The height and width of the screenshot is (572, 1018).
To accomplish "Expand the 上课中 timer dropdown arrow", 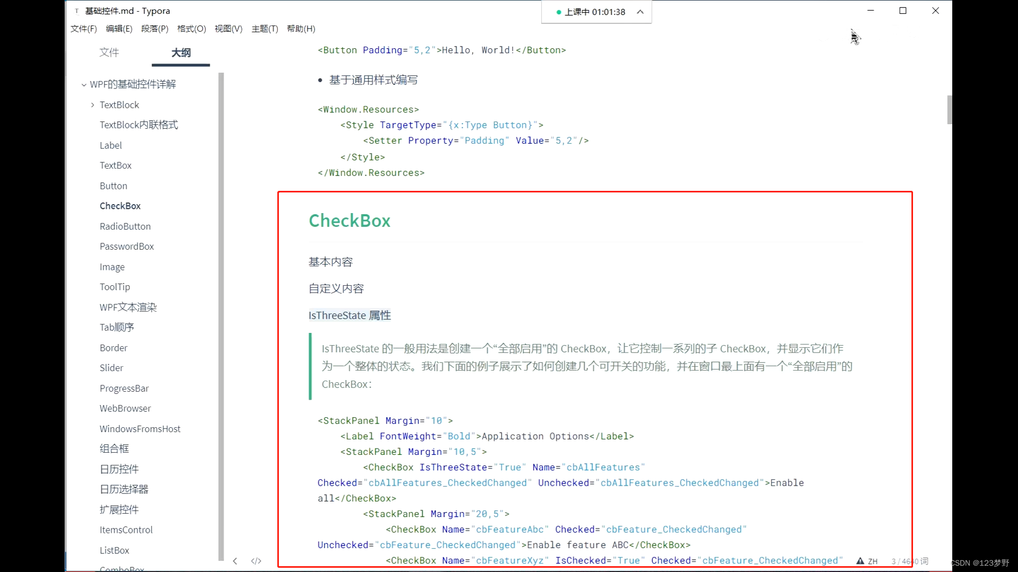I will (640, 12).
